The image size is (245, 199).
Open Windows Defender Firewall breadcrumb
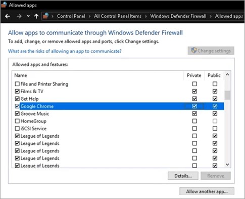178,16
